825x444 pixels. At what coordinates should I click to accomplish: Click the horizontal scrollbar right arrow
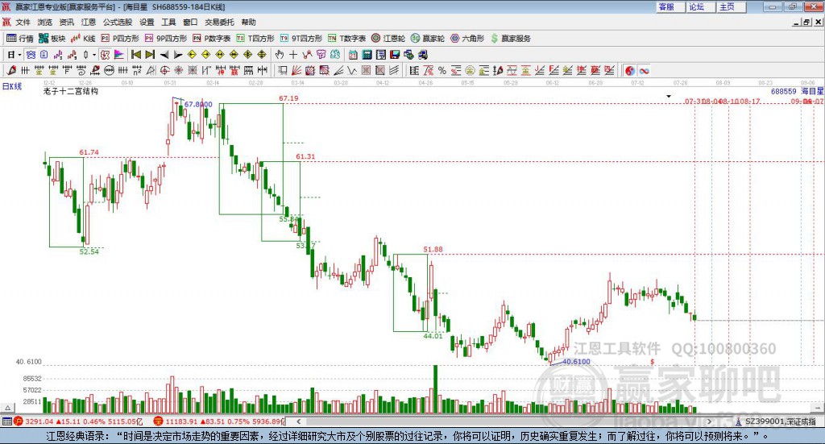[x=709, y=421]
